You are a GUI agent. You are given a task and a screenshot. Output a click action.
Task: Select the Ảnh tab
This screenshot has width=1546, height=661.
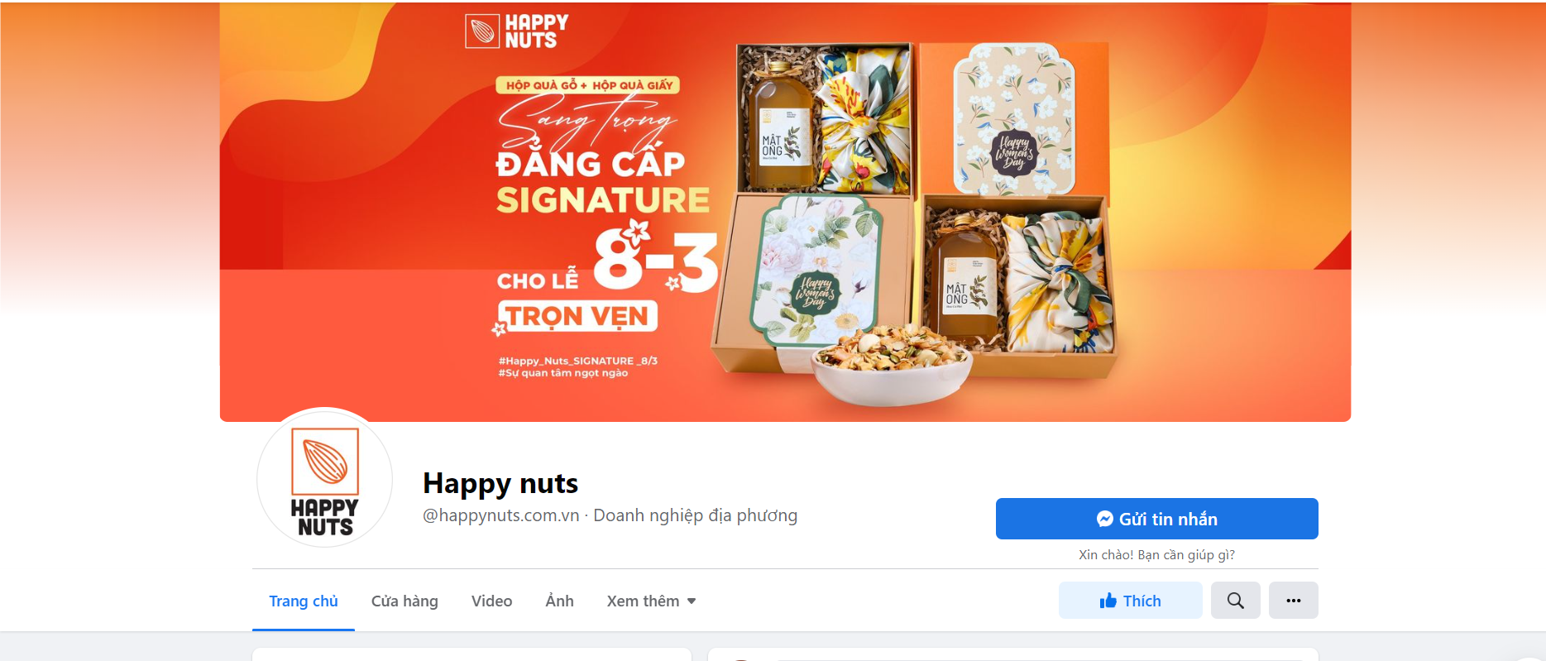559,601
